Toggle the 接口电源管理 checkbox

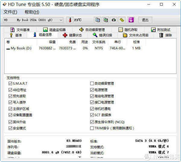(92, 102)
